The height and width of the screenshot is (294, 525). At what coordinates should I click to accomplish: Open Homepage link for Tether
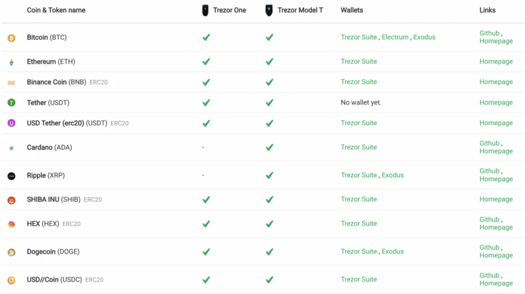496,102
